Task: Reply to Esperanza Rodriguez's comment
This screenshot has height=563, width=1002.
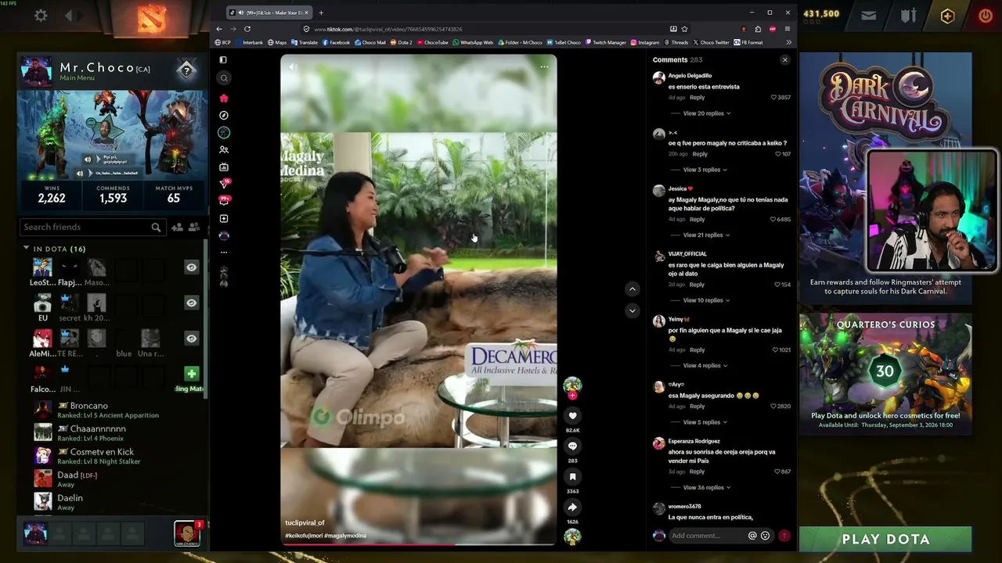Action: [697, 472]
